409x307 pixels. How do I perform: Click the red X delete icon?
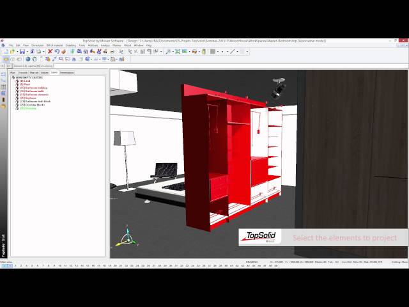coord(50,52)
